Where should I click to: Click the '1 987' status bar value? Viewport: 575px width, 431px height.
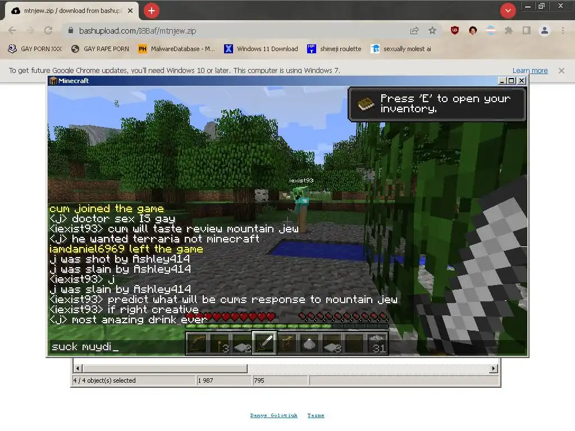pos(206,380)
